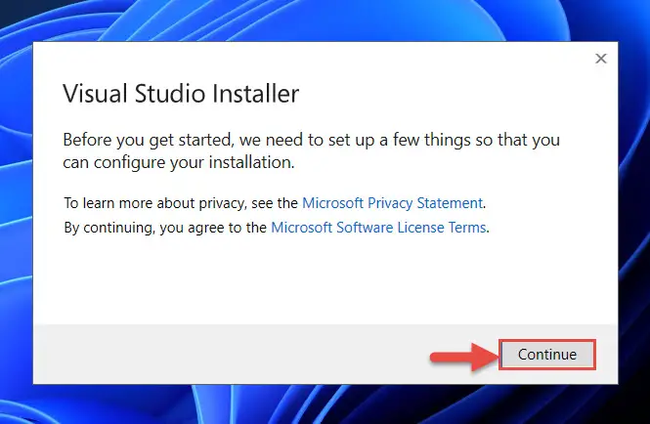
Task: Click empty white area below license text
Action: (325, 281)
